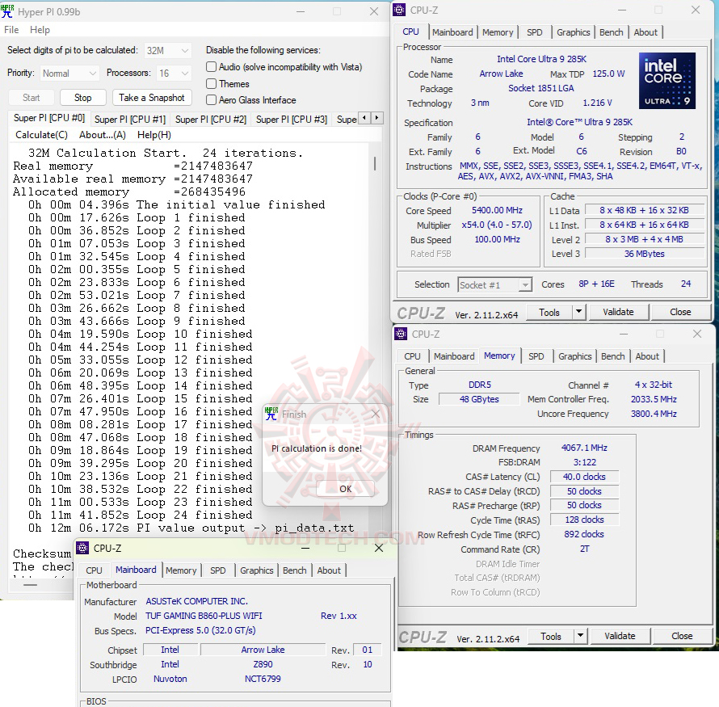Screen dimensions: 719x707
Task: Switch to Super PI [CPU #2] tab
Action: tap(211, 120)
